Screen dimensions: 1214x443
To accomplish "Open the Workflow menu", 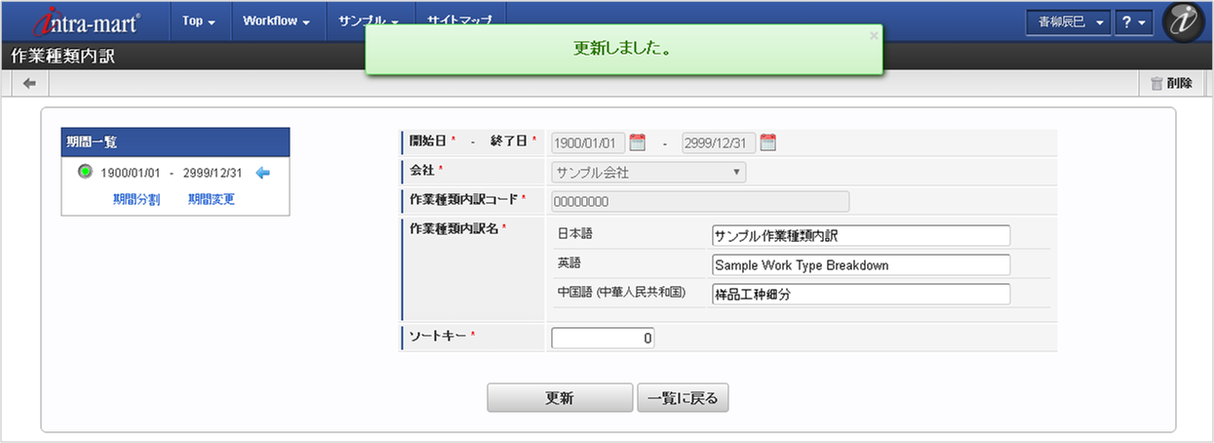I will 276,21.
